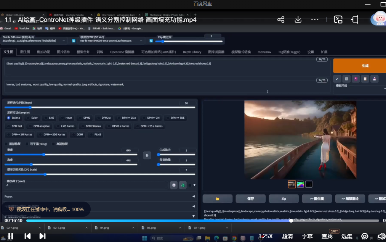The height and width of the screenshot is (242, 386).
Task: Collapse the ControlNet panel arrow
Action: [194, 216]
